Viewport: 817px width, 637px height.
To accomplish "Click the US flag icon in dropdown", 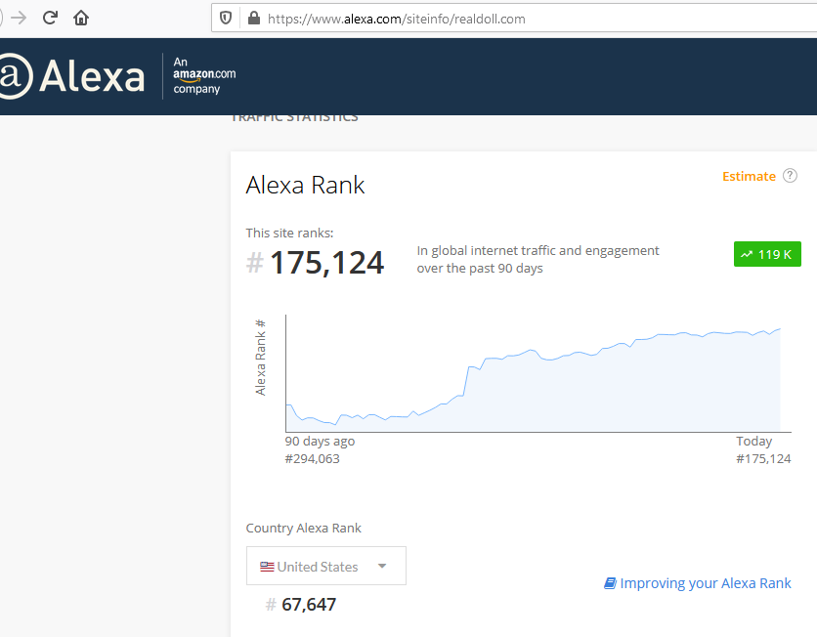I will [x=267, y=567].
